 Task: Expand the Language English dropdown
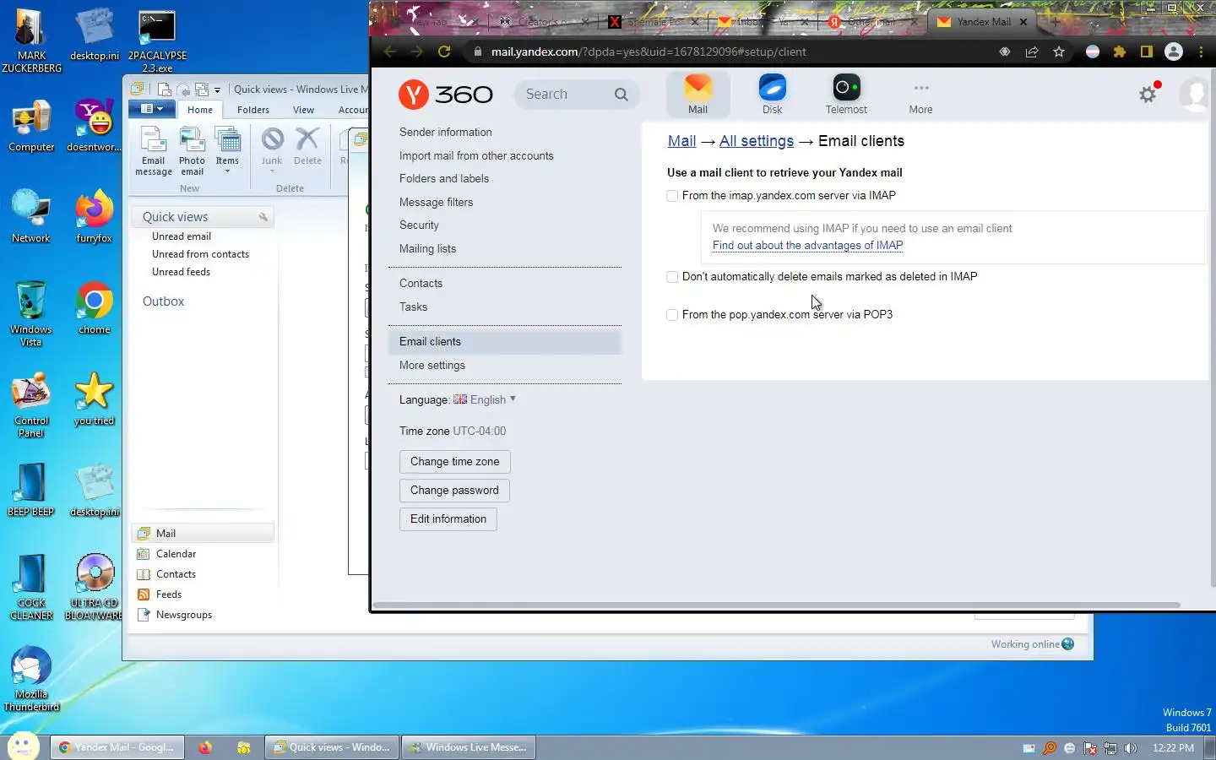click(485, 400)
